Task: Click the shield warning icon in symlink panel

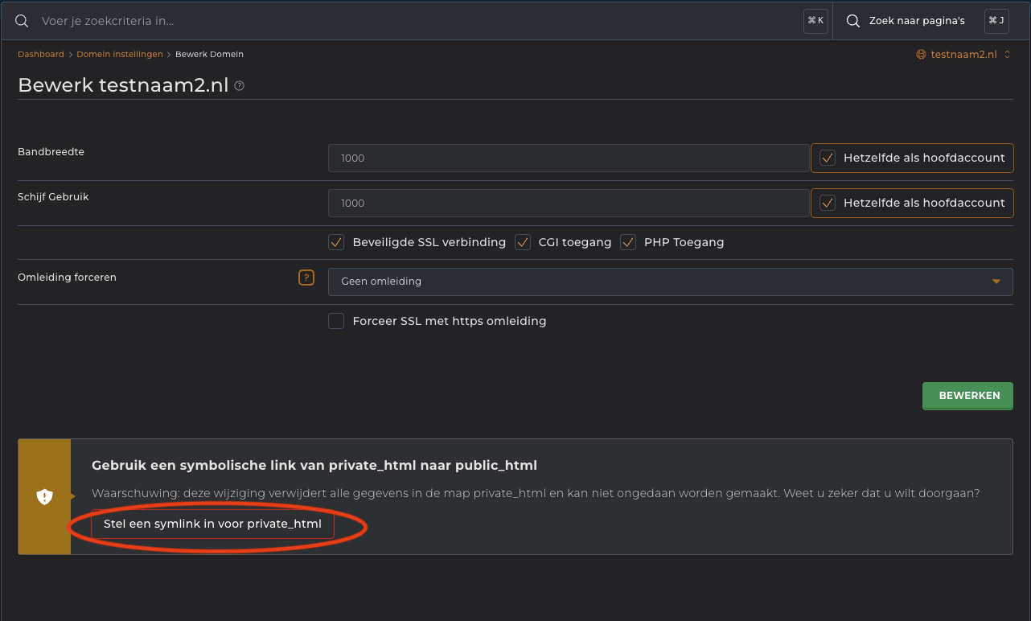Action: click(x=45, y=497)
